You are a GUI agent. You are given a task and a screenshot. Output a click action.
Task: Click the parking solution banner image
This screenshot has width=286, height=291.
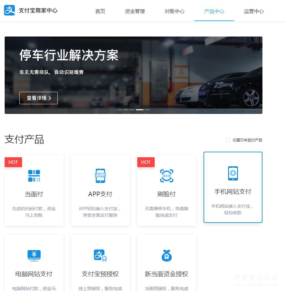pyautogui.click(x=133, y=75)
